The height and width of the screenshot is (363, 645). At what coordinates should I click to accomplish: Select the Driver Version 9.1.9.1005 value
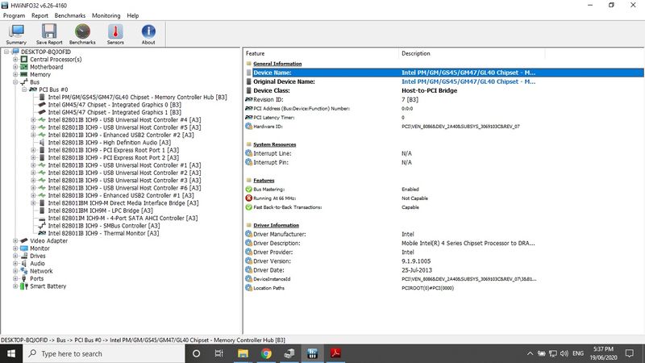pos(416,261)
